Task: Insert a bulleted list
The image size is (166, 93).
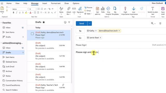Action: (x=39, y=9)
